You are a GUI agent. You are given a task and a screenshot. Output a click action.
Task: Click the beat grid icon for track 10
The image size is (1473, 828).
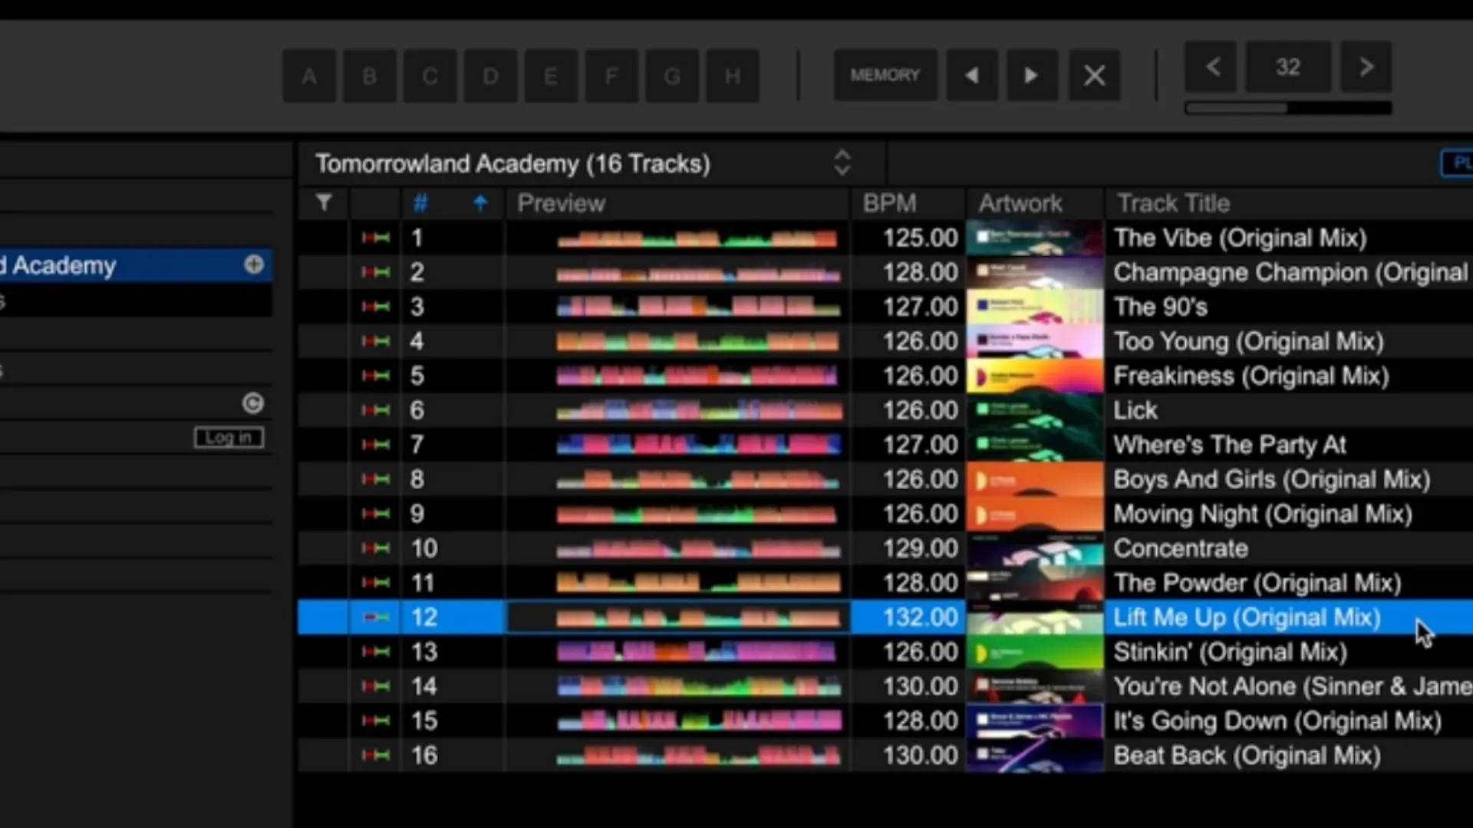pos(376,548)
